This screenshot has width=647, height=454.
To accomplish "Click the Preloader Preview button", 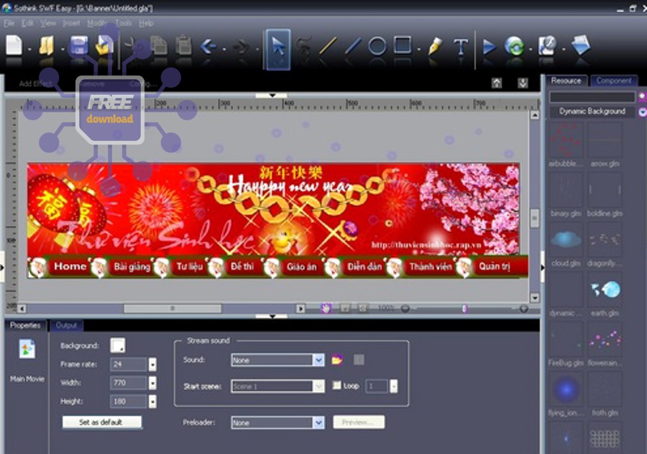I will pos(359,422).
